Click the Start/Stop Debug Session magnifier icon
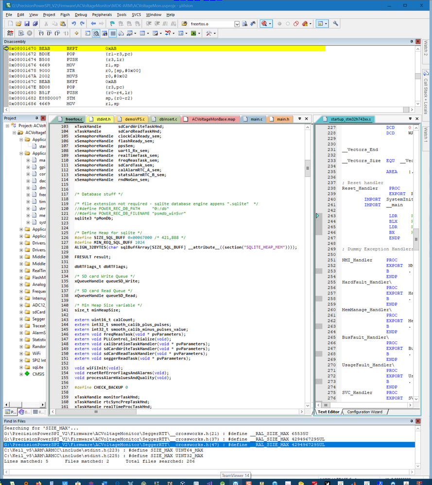432x485 pixels. coord(265,24)
